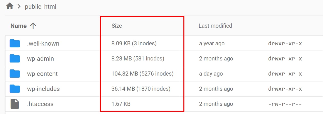Sort files by Name column header
Screen dimensions: 323x114
point(18,26)
